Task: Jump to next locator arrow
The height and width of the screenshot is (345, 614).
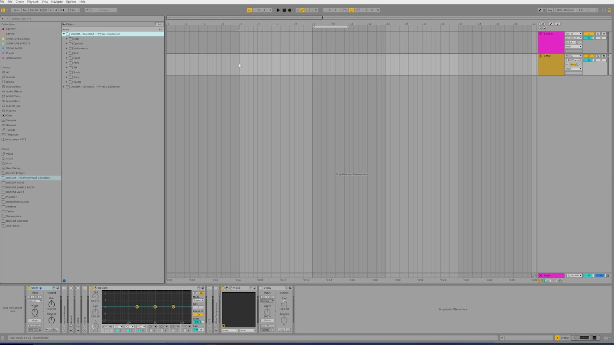Action: (544, 28)
